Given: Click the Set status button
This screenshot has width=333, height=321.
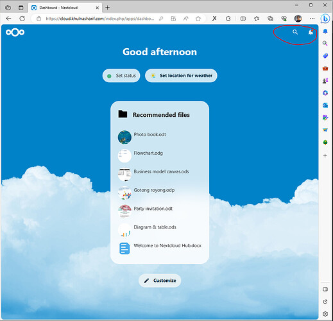Looking at the screenshot, I should point(121,76).
